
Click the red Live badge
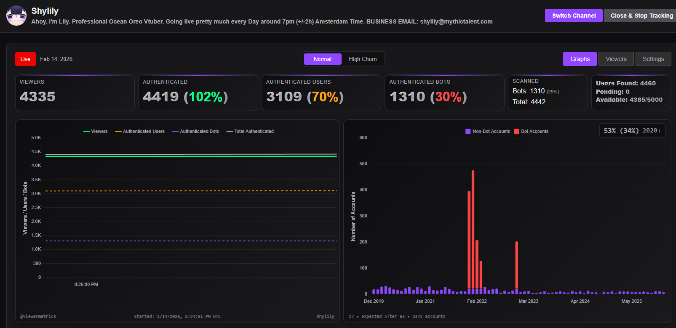[25, 59]
